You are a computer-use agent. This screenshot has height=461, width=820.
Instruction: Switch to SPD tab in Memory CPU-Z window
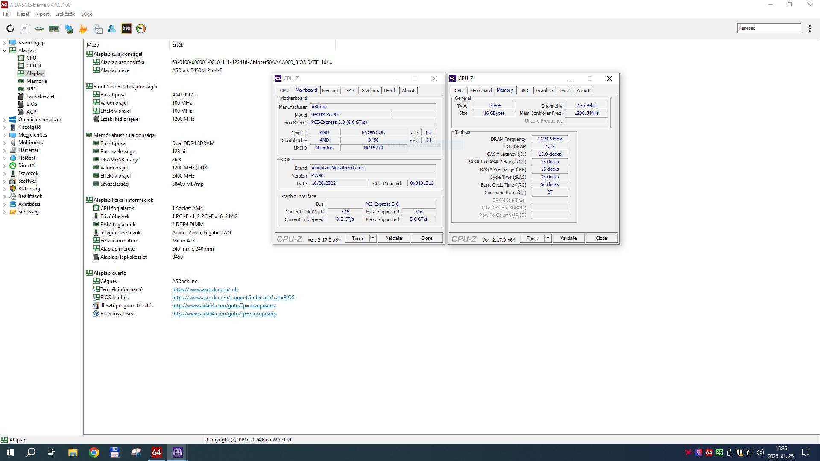point(524,90)
